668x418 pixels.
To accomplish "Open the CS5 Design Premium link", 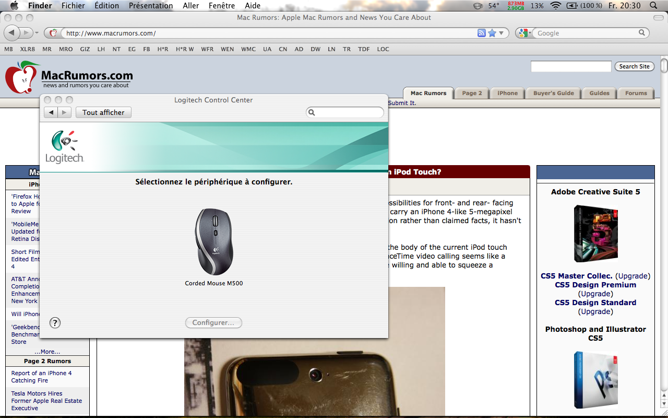I will point(595,285).
